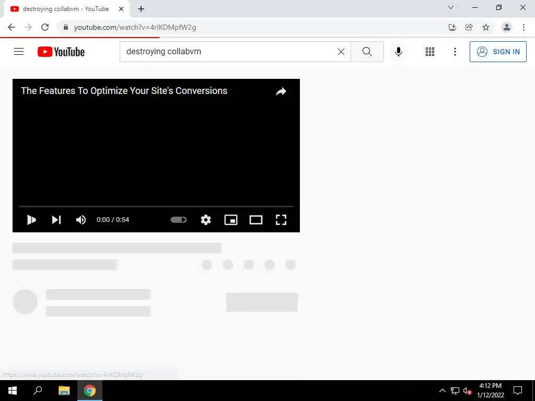The width and height of the screenshot is (535, 401).
Task: Open a new tab
Action: (x=141, y=9)
